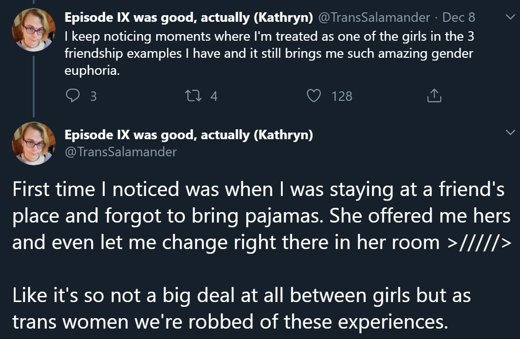520x339 pixels.
Task: Click @TransSalamander handle below the second display name
Action: (121, 152)
